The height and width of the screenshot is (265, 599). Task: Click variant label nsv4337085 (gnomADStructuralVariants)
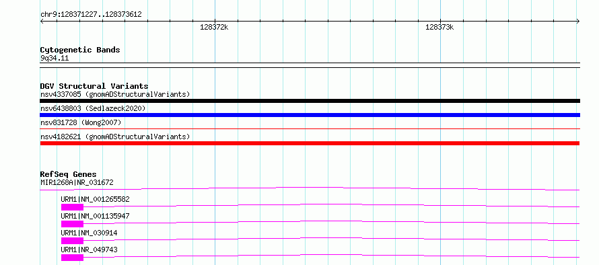pos(115,94)
